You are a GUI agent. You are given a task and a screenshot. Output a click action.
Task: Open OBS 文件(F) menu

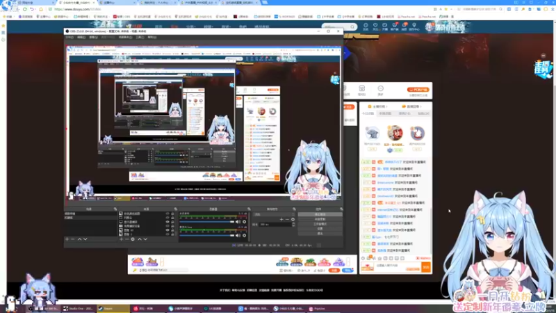click(69, 37)
